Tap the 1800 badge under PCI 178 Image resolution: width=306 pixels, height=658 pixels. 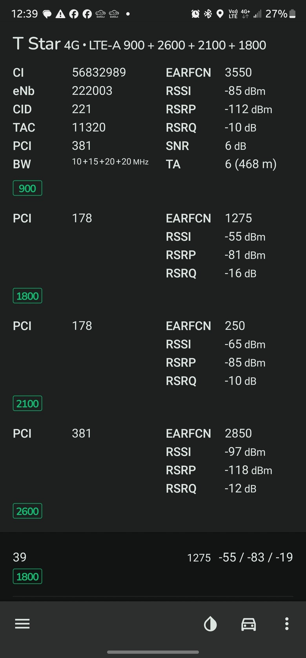coord(27,296)
